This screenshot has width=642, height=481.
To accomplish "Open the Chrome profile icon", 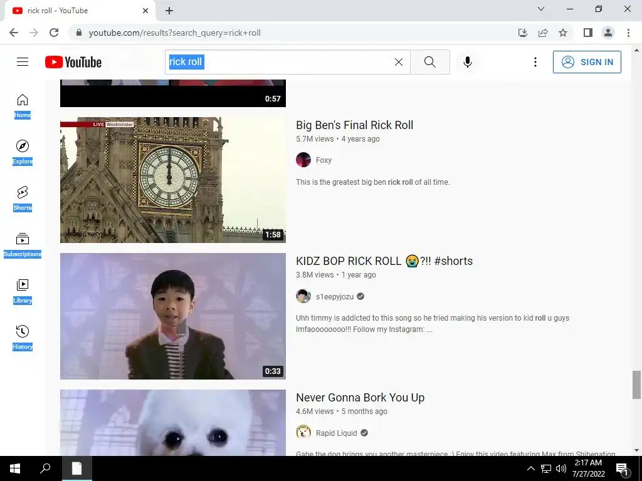I will click(x=608, y=33).
